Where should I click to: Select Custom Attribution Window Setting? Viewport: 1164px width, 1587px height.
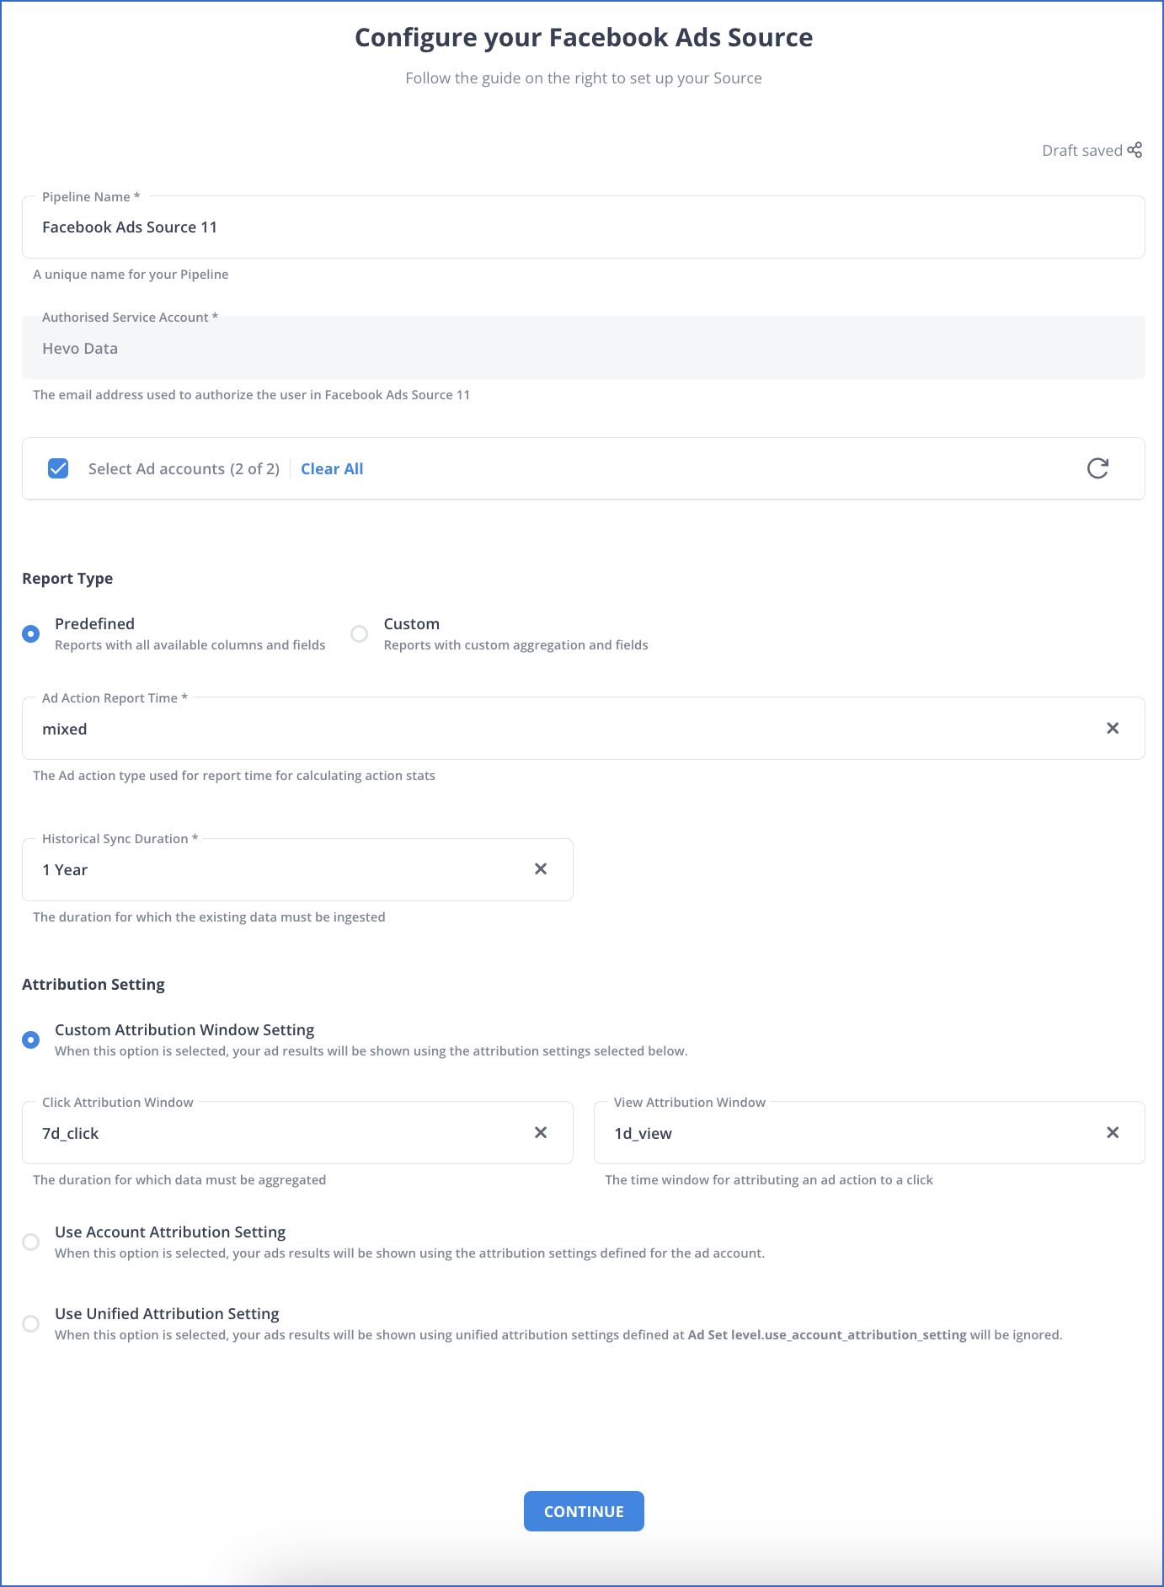click(31, 1039)
